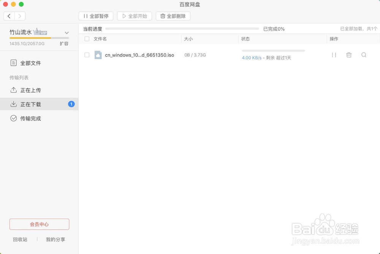Pause the cn_windows_10 iso download
Image resolution: width=380 pixels, height=254 pixels.
click(x=334, y=55)
